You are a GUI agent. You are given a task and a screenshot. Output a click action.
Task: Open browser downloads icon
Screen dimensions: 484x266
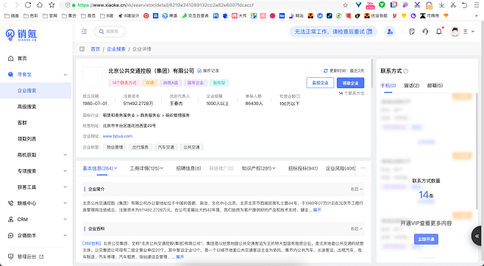pos(442,5)
